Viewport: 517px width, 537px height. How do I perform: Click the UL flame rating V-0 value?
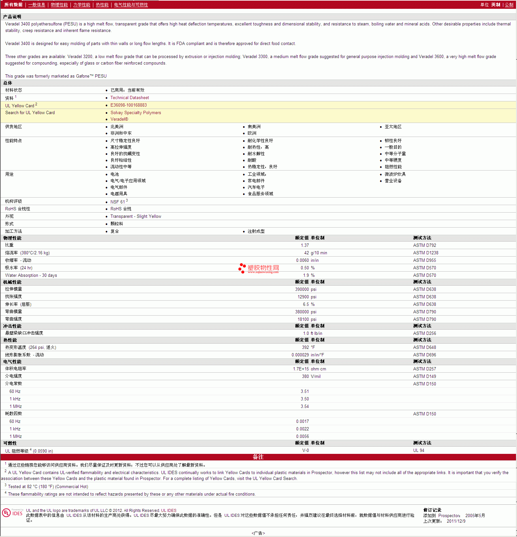(x=306, y=450)
